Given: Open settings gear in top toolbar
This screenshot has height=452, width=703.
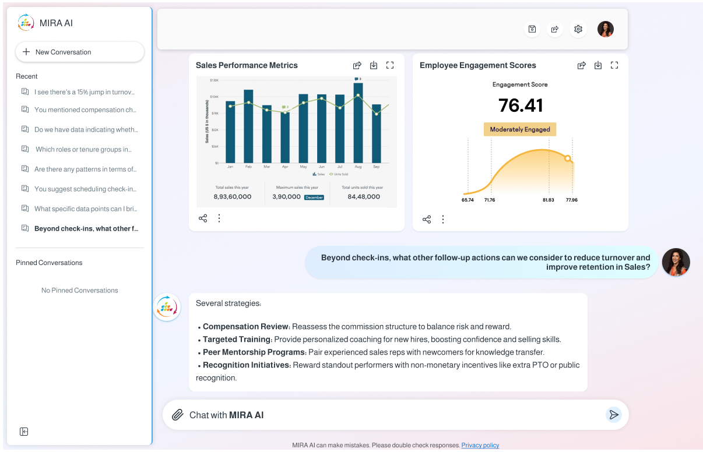Looking at the screenshot, I should [578, 29].
